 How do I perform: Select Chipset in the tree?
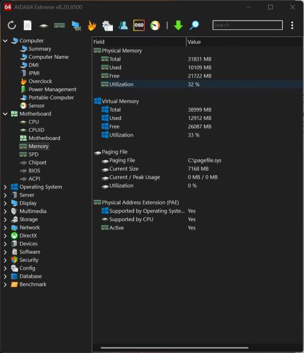coord(38,162)
